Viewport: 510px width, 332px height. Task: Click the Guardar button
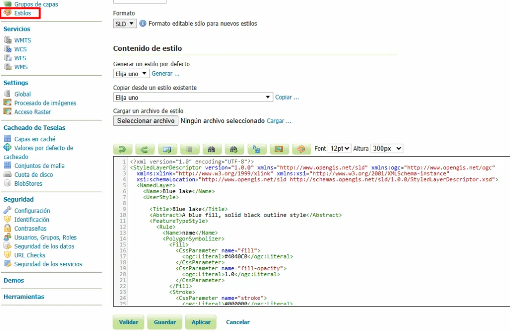[164, 322]
